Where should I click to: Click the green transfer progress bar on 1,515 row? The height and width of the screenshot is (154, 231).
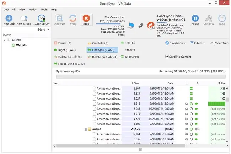(x=217, y=104)
